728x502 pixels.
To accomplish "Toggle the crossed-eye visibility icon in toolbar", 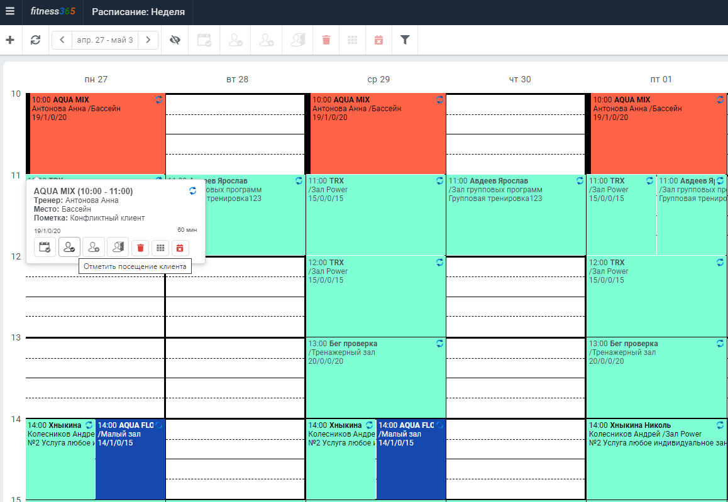I will [175, 40].
